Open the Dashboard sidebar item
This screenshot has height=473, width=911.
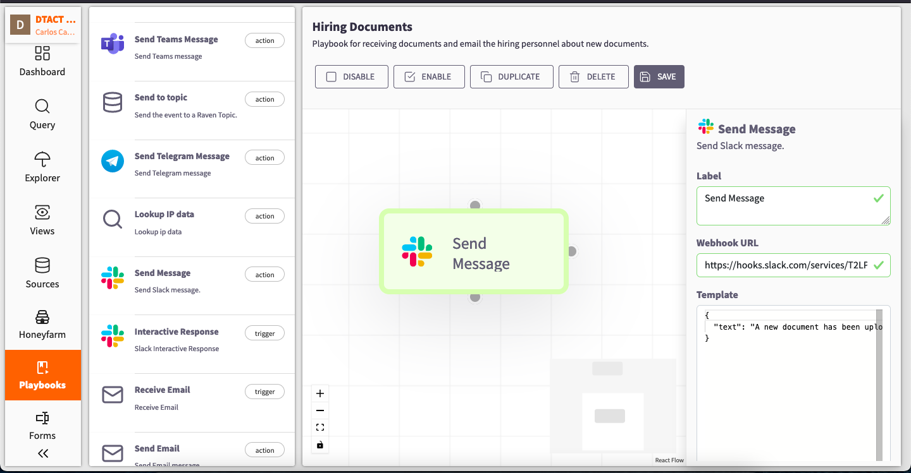(x=42, y=62)
